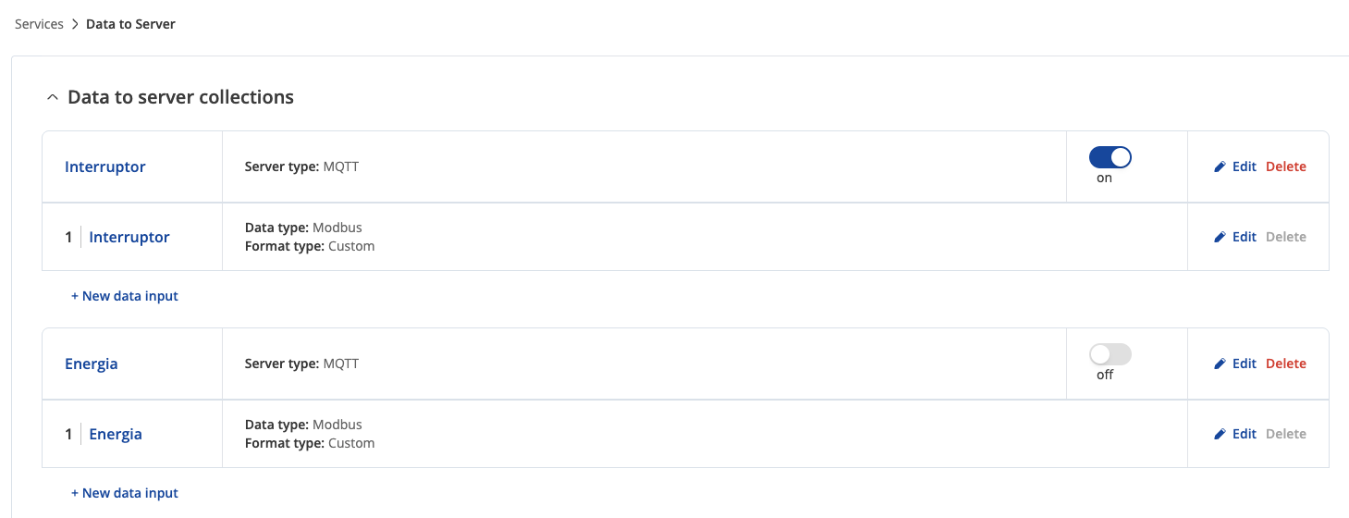Viewport: 1349px width, 518px height.
Task: Click the Data to server collections heading
Action: (180, 97)
